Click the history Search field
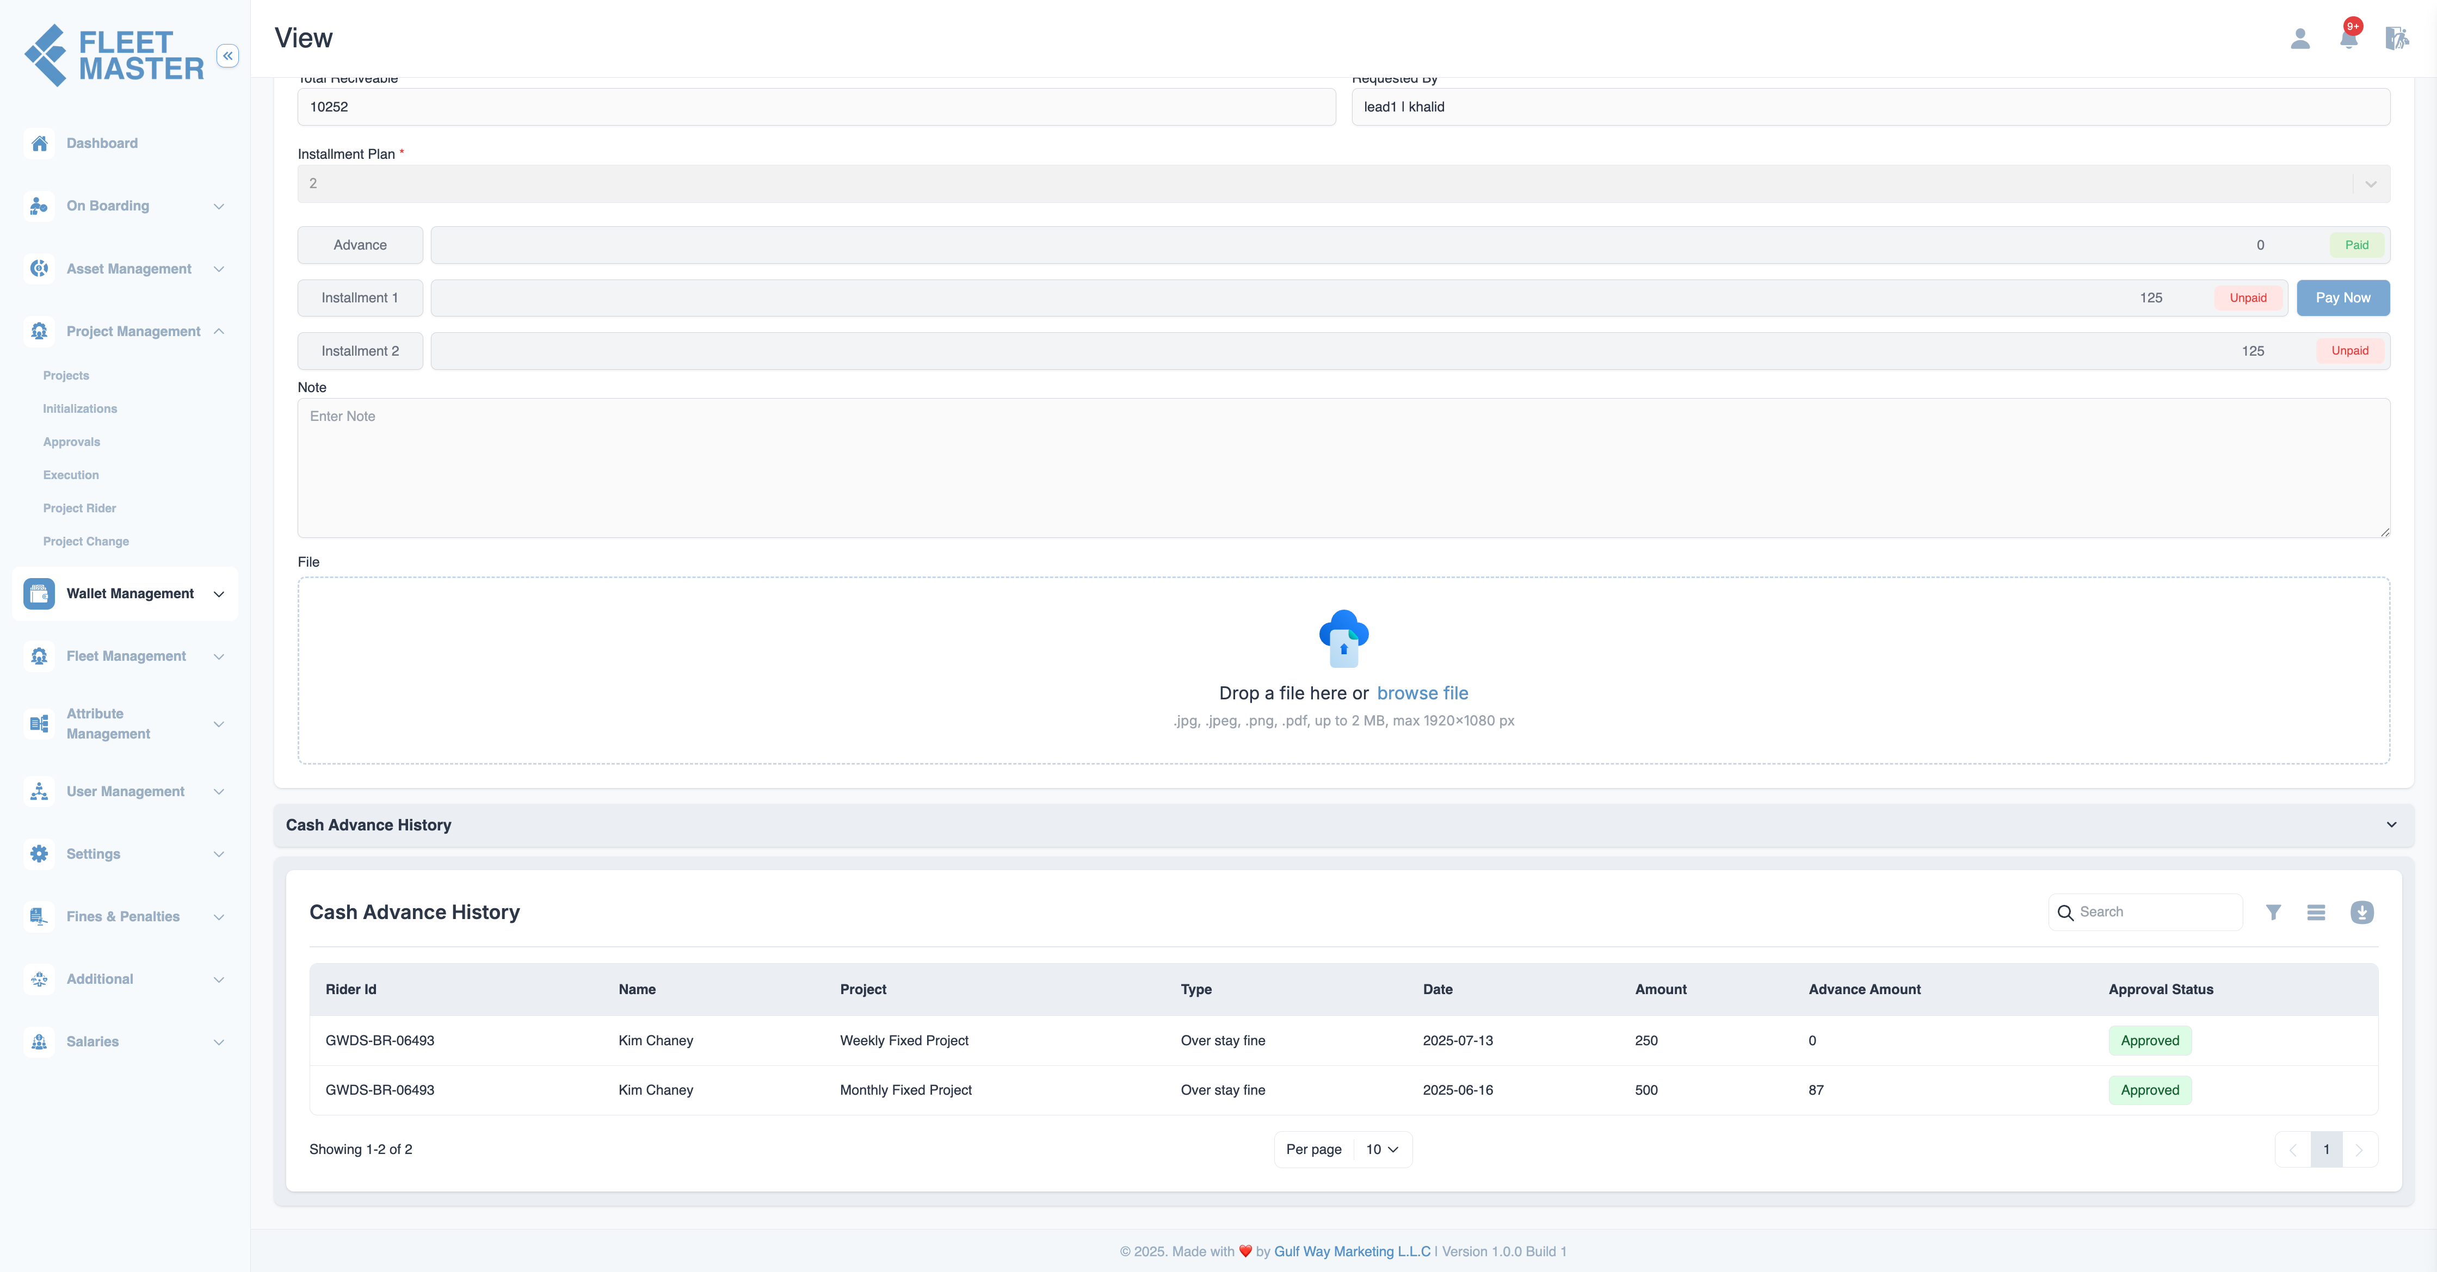This screenshot has height=1272, width=2437. click(2145, 913)
